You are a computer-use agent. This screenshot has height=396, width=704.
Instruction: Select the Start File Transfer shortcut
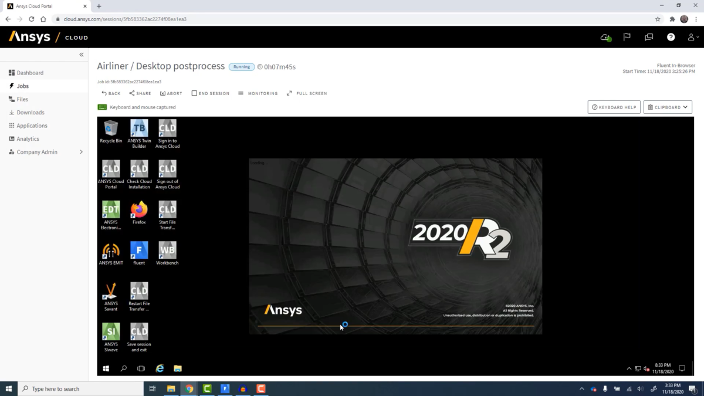167,215
